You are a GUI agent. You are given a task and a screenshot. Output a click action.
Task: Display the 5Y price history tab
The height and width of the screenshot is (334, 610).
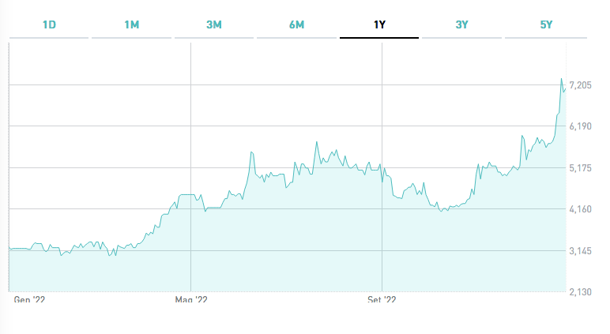(546, 24)
